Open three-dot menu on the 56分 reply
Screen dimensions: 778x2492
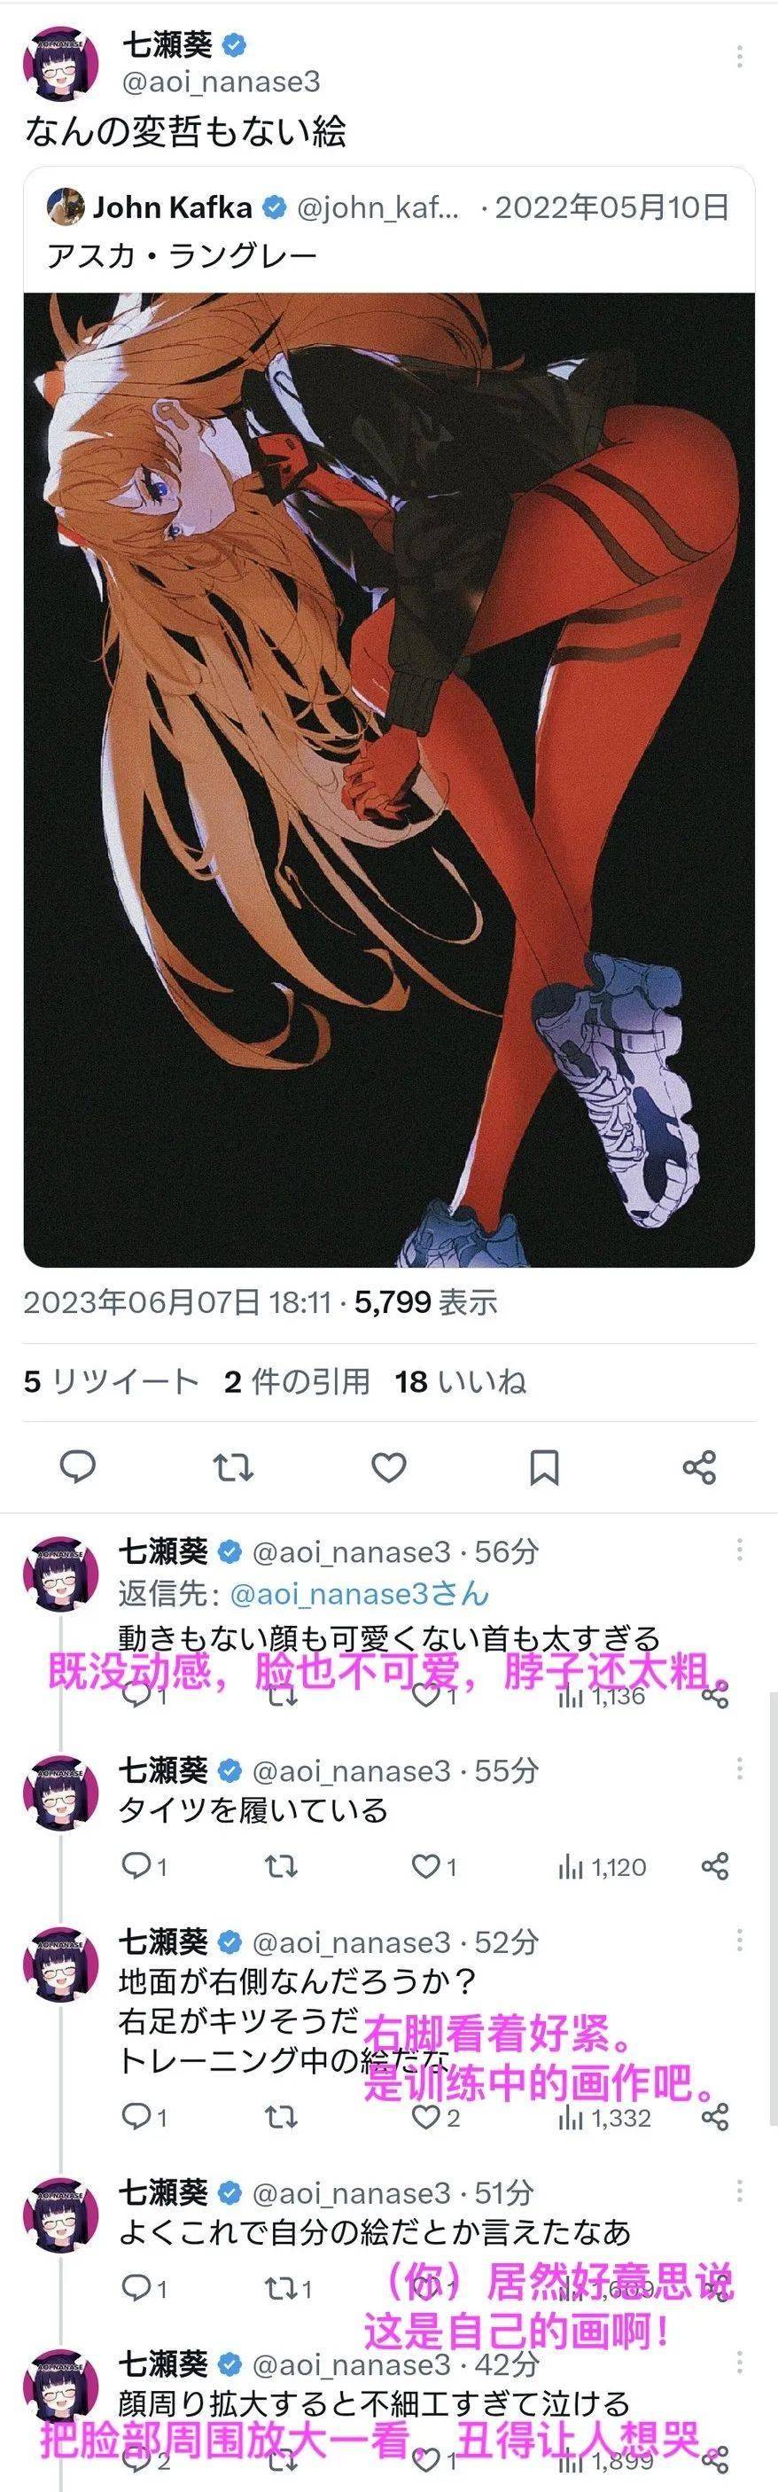tap(739, 1551)
